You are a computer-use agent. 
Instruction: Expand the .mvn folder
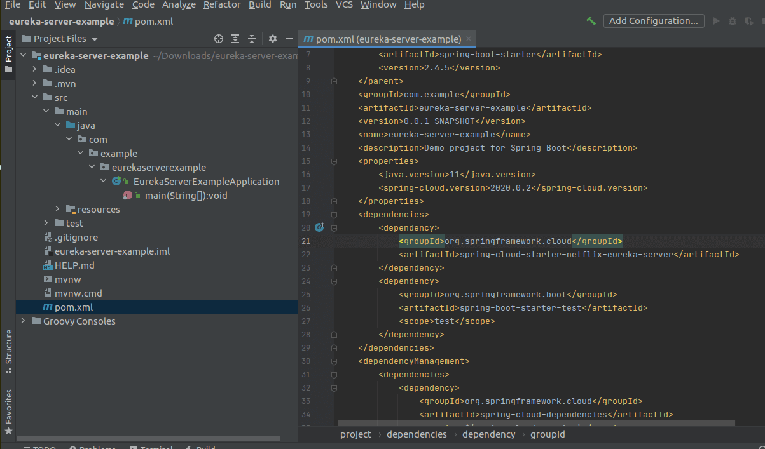coord(36,84)
